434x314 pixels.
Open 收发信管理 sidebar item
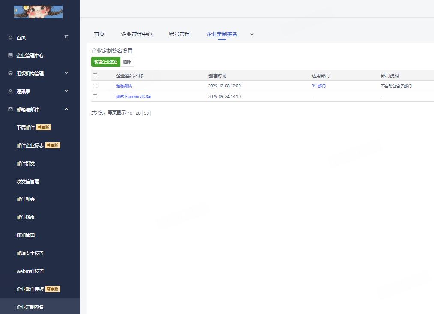(28, 181)
